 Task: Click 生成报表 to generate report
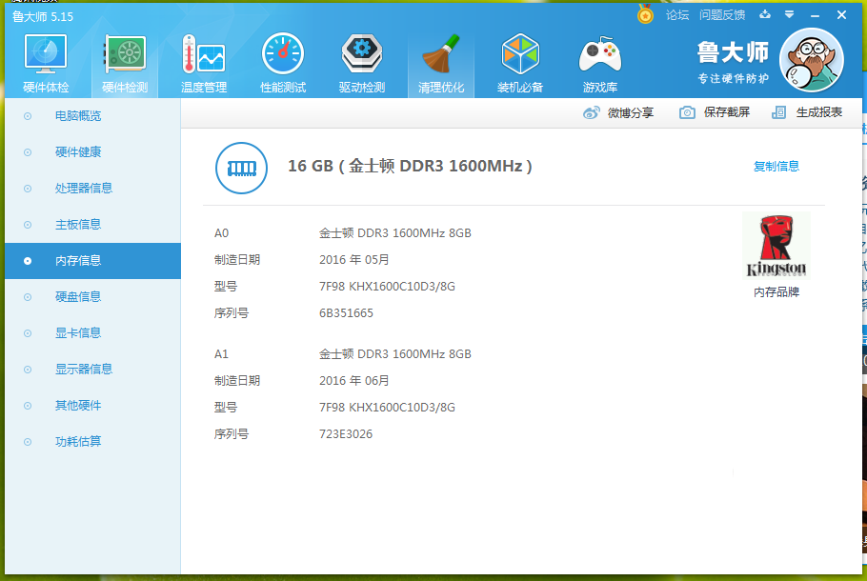coord(807,112)
